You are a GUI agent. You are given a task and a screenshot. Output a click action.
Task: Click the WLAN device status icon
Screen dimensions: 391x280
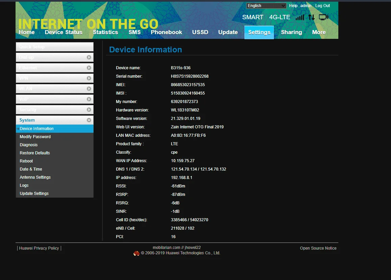[324, 17]
